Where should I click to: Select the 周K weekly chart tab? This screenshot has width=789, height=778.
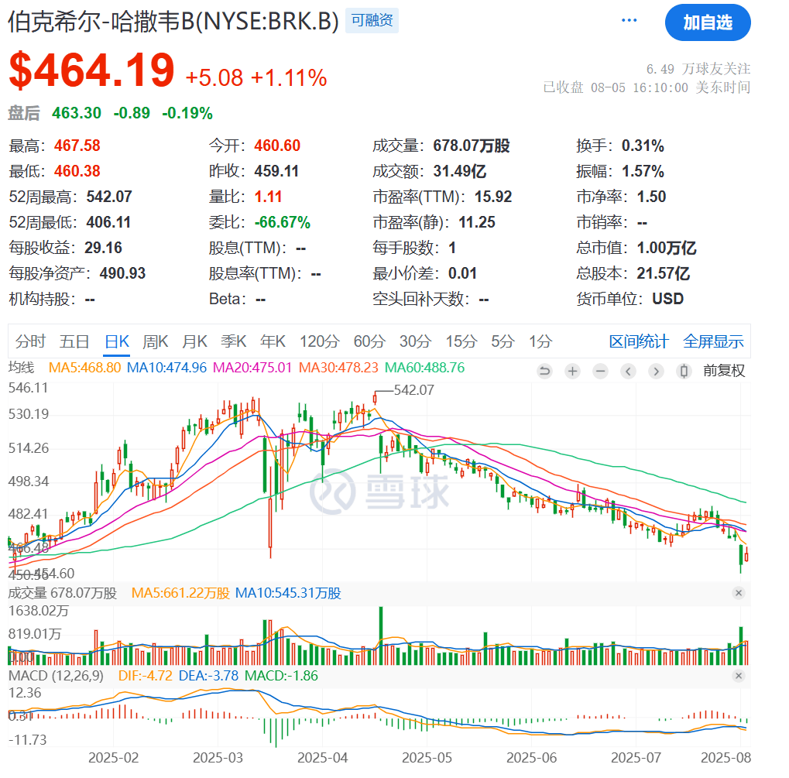pyautogui.click(x=155, y=341)
